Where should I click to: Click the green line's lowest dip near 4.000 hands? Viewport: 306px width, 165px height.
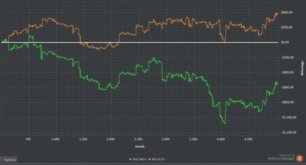pyautogui.click(x=225, y=123)
